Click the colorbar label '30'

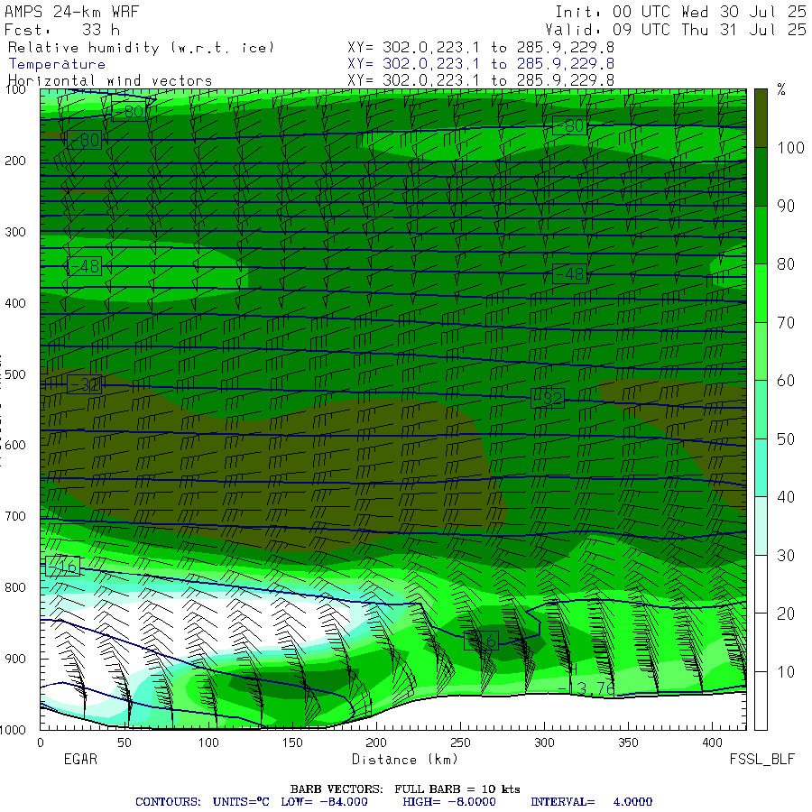click(786, 556)
